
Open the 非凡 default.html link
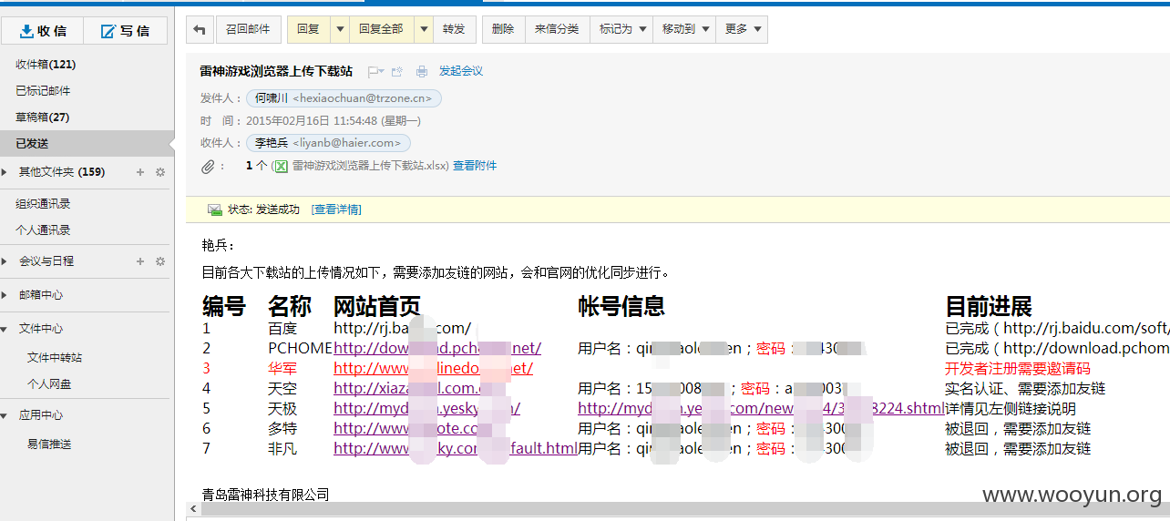tap(456, 448)
